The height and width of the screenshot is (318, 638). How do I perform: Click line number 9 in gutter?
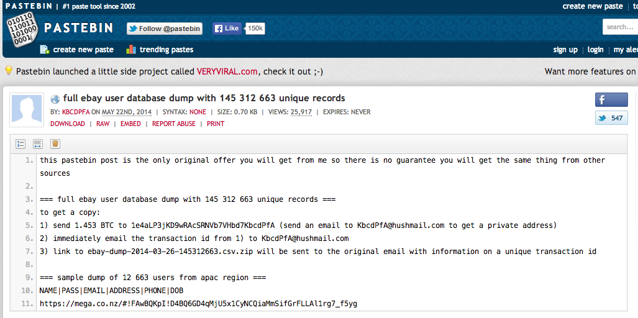tap(29, 278)
